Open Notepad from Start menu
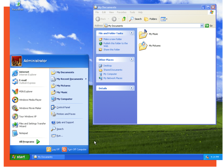 pos(20,133)
